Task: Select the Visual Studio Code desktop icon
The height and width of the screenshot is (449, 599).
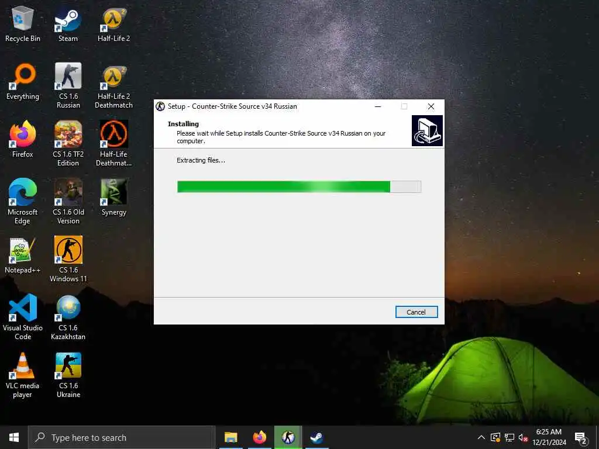Action: pos(23,317)
